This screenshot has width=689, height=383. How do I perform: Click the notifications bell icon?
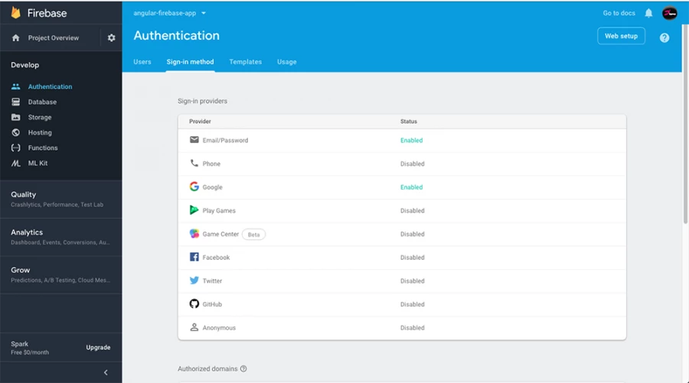point(648,14)
